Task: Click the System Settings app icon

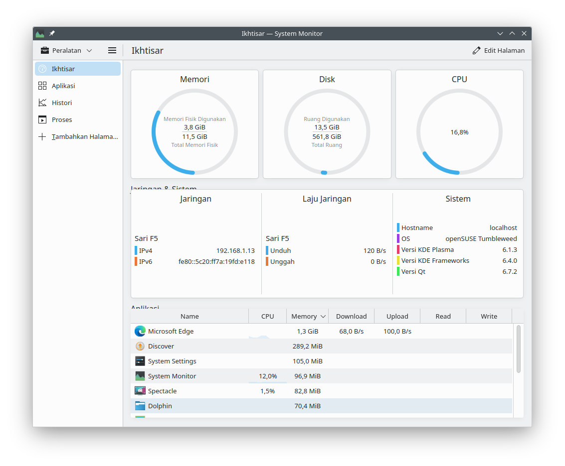Action: pos(140,361)
